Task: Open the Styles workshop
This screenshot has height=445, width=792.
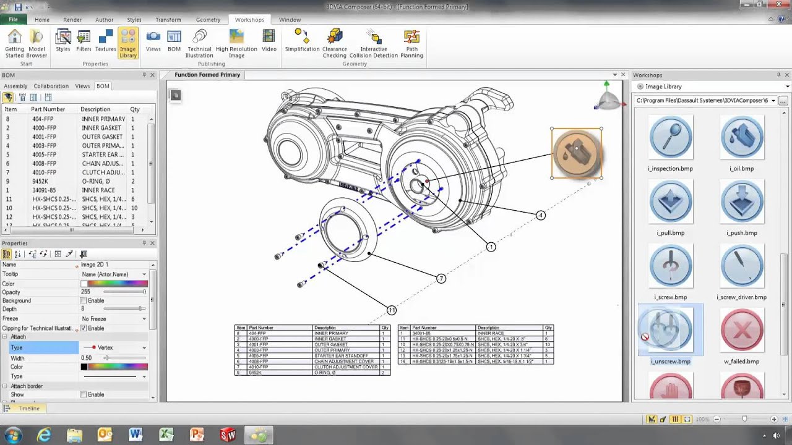Action: 63,41
